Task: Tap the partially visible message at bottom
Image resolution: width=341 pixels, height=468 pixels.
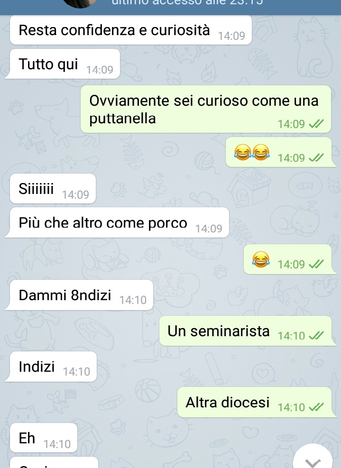Action: (x=54, y=463)
